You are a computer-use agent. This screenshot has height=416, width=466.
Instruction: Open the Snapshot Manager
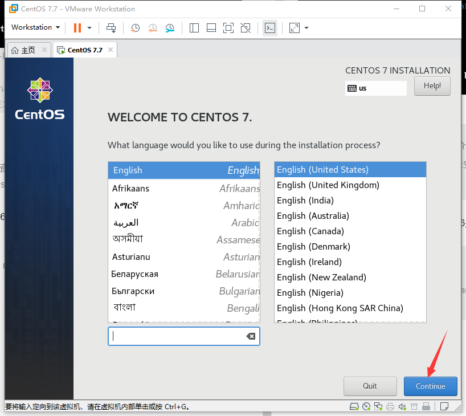point(170,28)
